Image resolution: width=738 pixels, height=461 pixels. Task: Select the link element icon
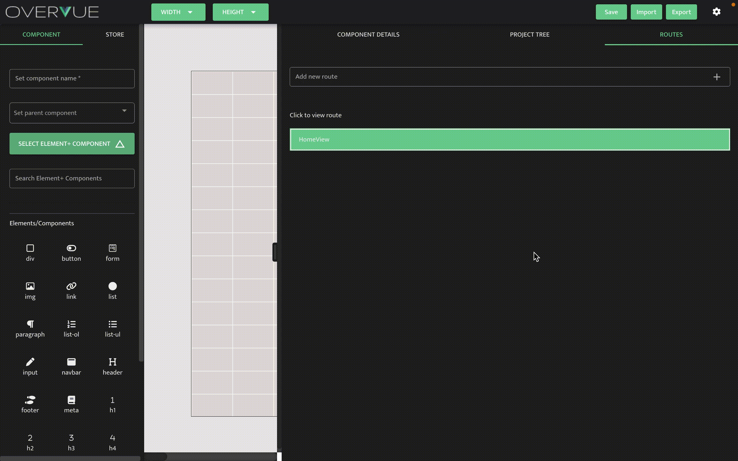(71, 290)
